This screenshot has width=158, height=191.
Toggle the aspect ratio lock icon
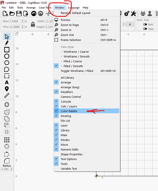pos(33,24)
